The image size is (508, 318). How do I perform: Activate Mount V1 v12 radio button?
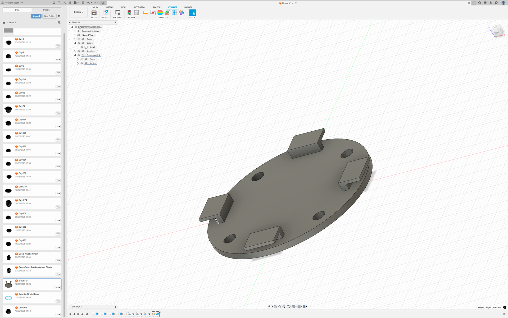point(100,27)
